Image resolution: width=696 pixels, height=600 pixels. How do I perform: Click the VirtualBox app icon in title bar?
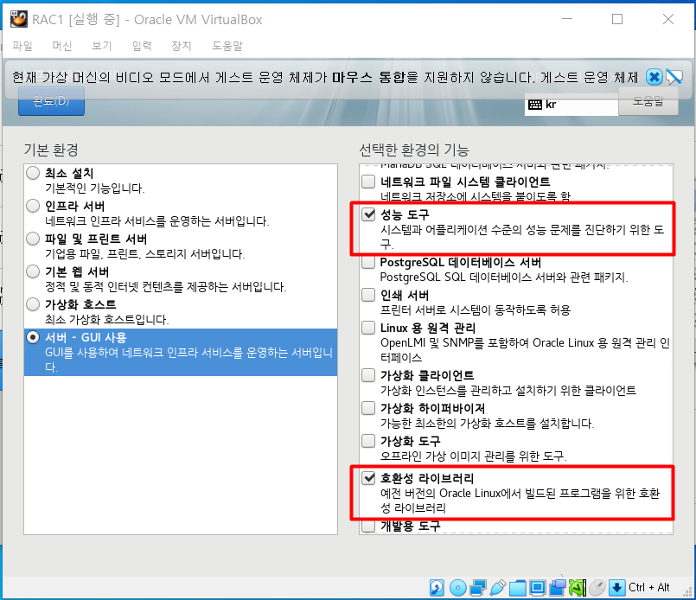[19, 19]
